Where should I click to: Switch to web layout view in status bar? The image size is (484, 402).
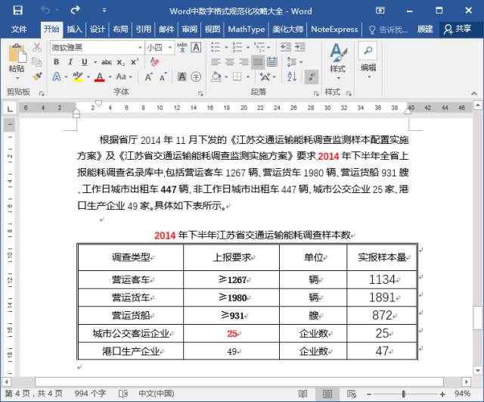351,394
